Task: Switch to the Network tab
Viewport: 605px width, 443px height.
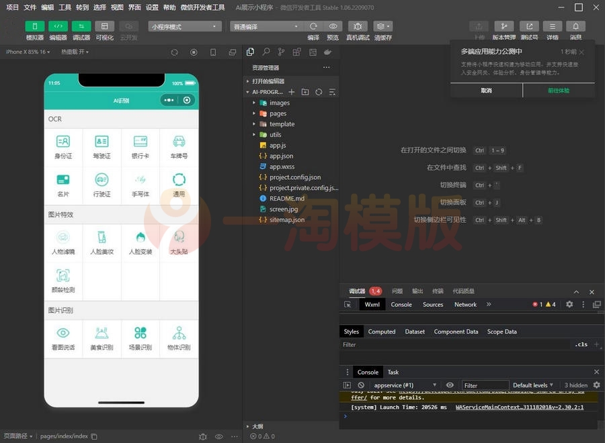Action: [465, 304]
